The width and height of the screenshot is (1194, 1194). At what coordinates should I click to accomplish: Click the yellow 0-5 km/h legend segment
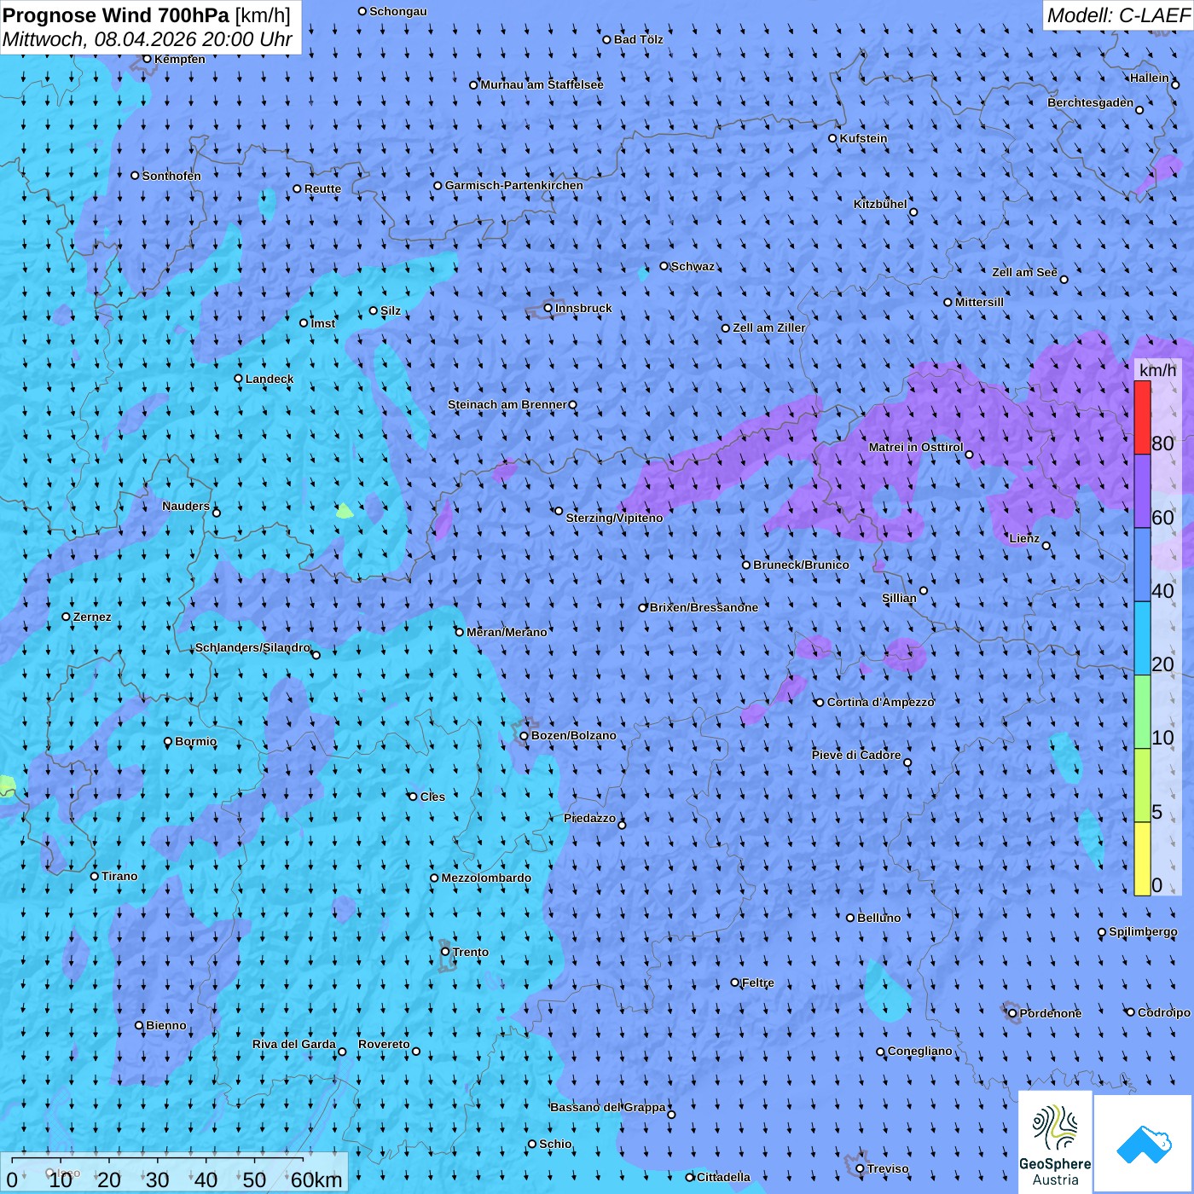point(1142,859)
